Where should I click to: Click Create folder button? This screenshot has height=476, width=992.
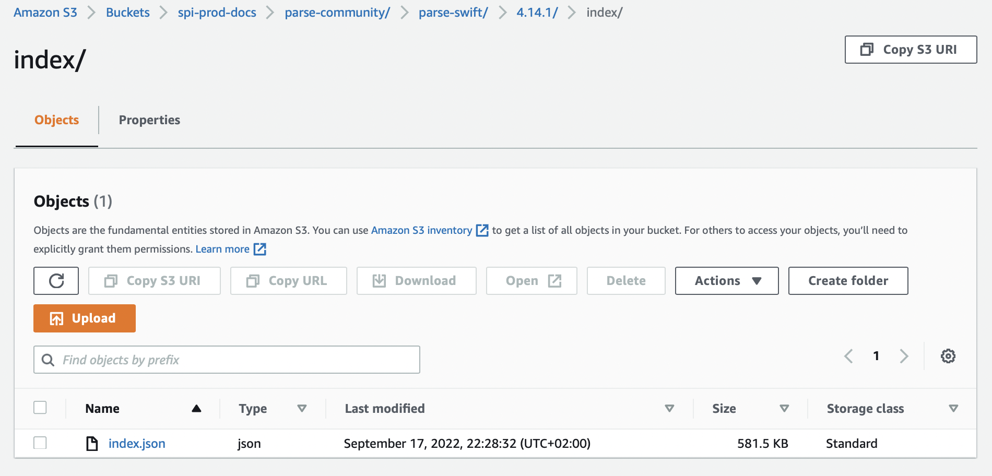click(848, 281)
